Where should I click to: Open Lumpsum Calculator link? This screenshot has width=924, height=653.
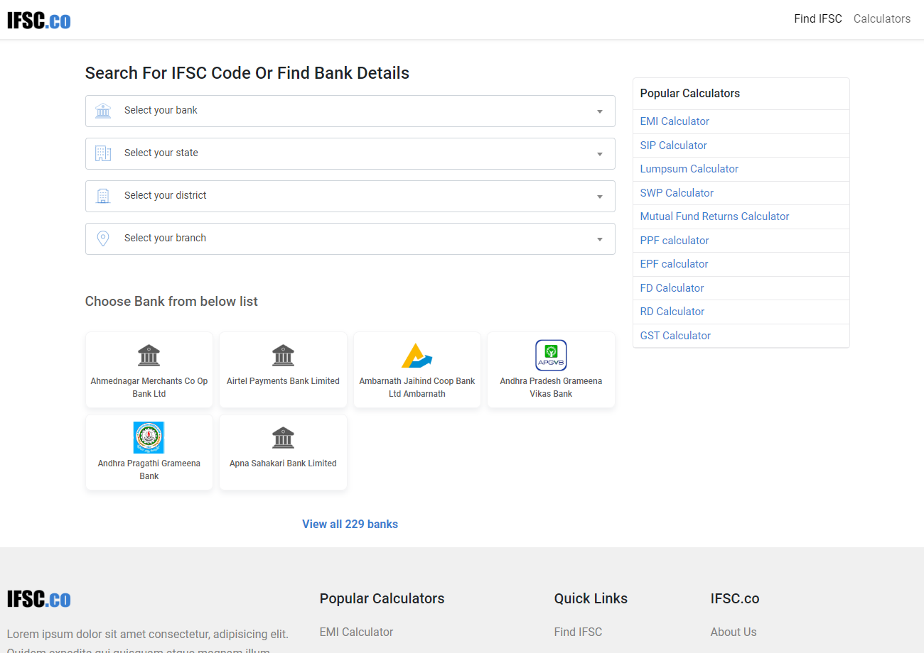pyautogui.click(x=689, y=169)
